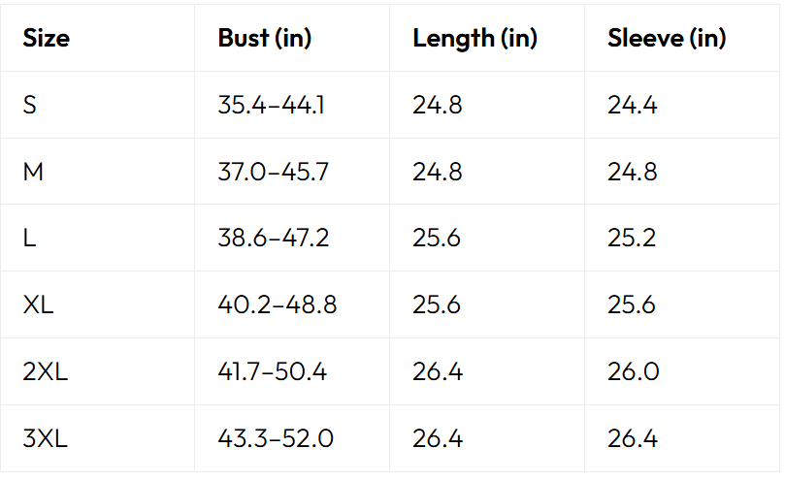Select bust range 43.3–52.0

[x=276, y=438]
